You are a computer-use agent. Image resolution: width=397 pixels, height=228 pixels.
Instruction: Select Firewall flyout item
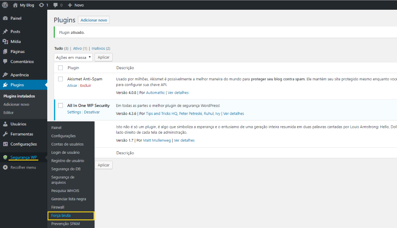pyautogui.click(x=58, y=207)
